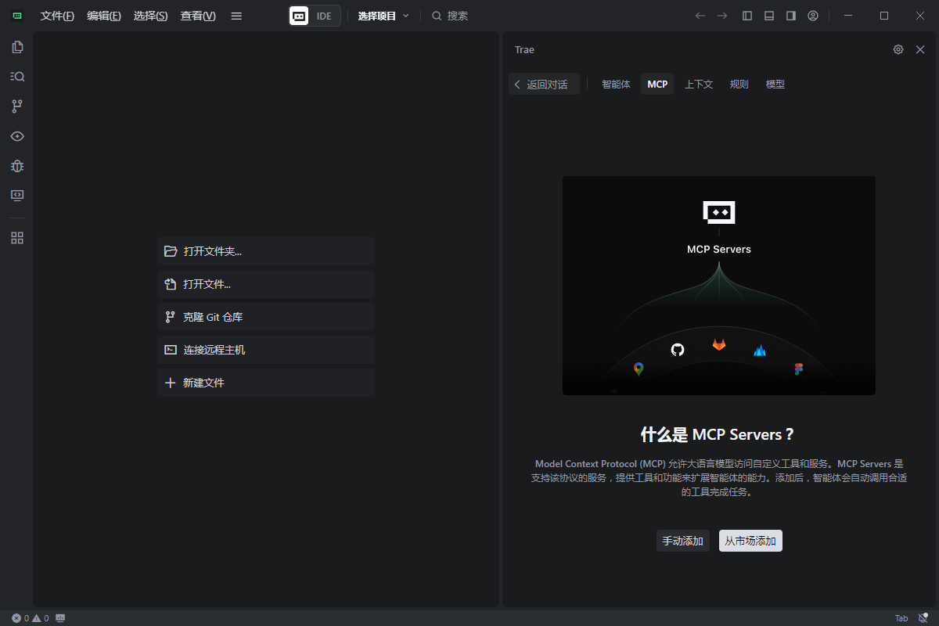Click 打开文件... option
This screenshot has width=939, height=626.
click(x=266, y=284)
